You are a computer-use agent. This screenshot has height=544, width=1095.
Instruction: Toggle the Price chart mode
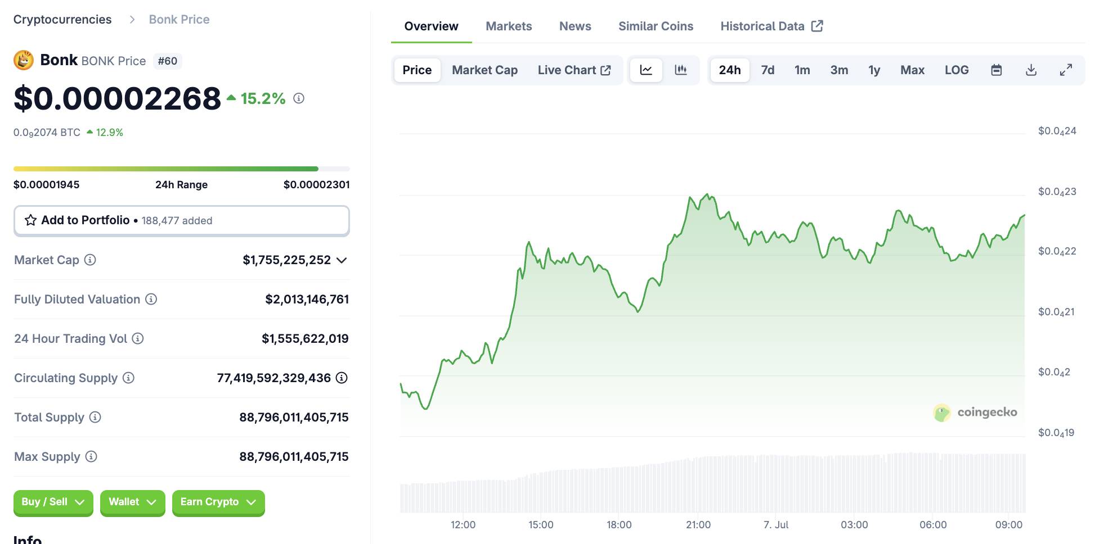click(417, 70)
